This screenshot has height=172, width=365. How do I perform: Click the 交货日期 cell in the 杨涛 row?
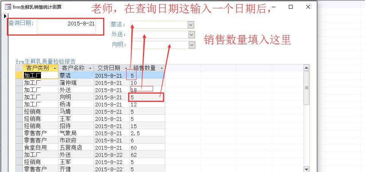[x=111, y=104]
